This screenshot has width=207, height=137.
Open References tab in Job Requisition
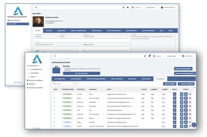click(132, 79)
